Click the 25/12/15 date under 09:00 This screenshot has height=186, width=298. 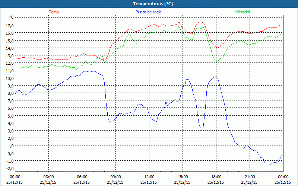tap(115, 182)
